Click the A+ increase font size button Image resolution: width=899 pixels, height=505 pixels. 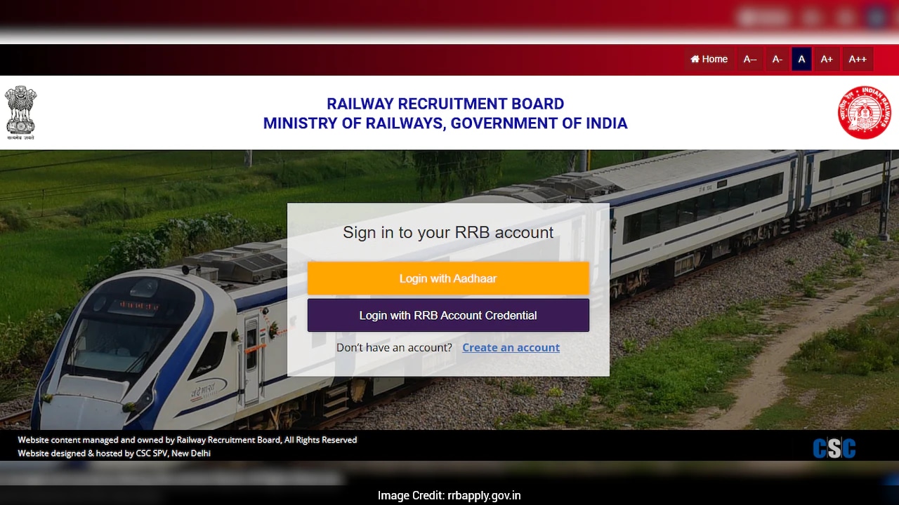827,59
